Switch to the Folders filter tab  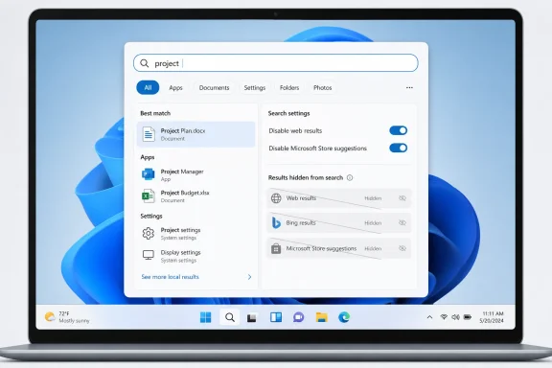coord(289,87)
